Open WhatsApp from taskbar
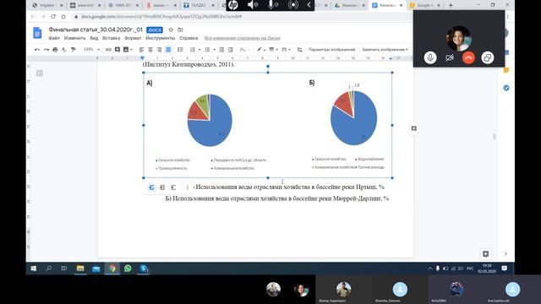 (128, 269)
